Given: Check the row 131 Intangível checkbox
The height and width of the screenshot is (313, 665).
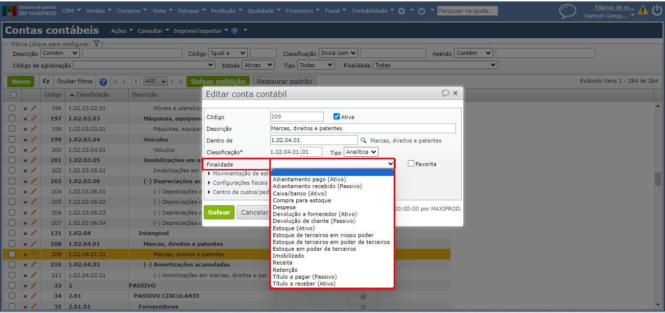Looking at the screenshot, I should tap(12, 233).
